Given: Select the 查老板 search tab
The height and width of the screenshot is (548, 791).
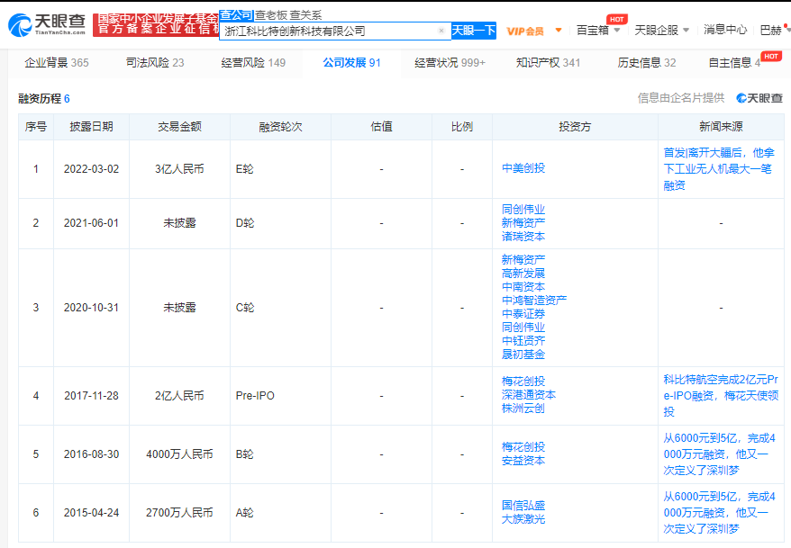Looking at the screenshot, I should point(270,15).
